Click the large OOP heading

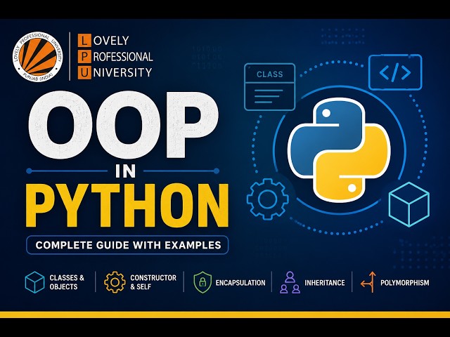pos(124,125)
